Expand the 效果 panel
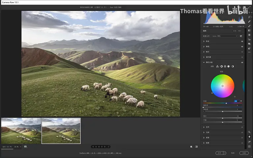253x158 pixels. (x=204, y=138)
